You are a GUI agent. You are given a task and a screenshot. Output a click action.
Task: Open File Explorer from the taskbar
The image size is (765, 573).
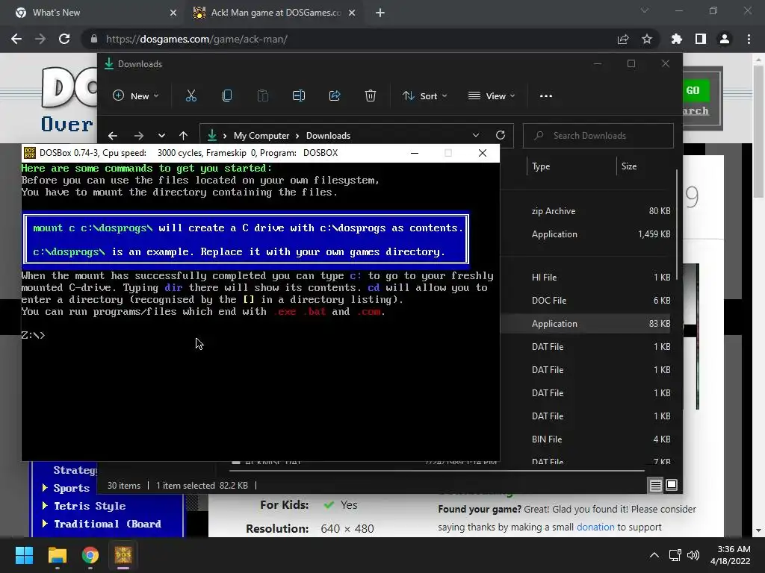click(57, 555)
